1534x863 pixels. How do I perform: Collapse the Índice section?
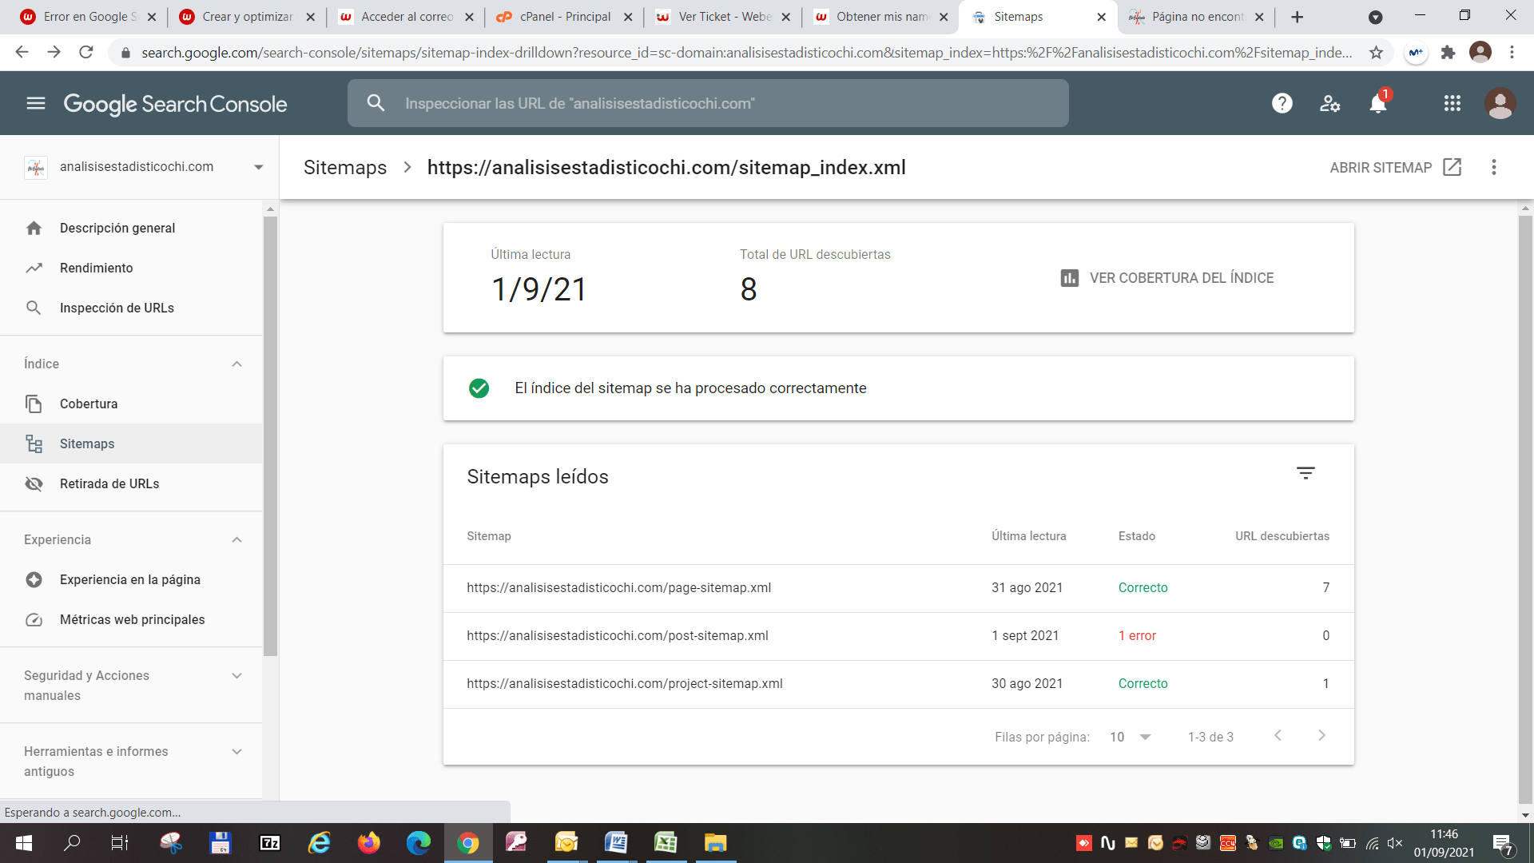click(x=236, y=364)
